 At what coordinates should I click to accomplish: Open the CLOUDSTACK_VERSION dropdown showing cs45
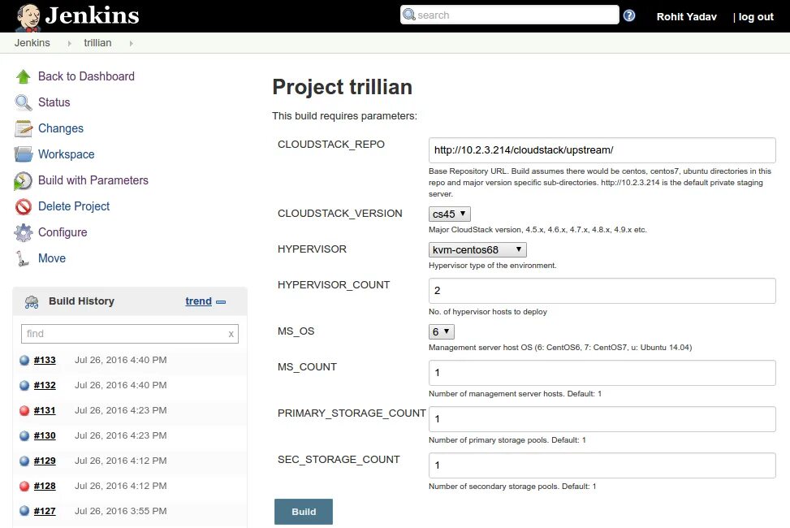coord(450,214)
